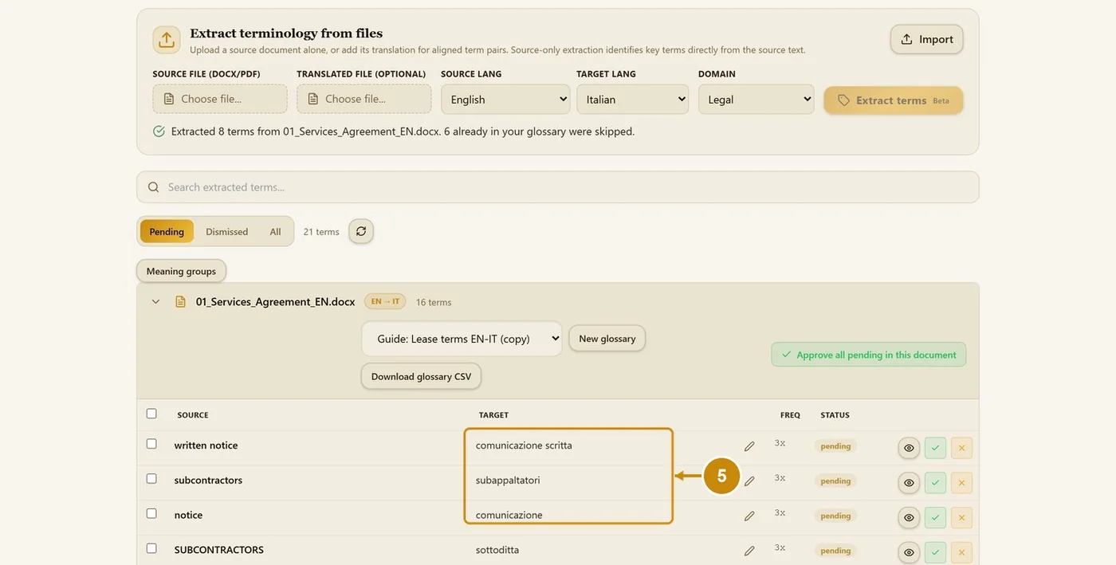1116x565 pixels.
Task: Open the Target Lang dropdown set to Italian
Action: 632,100
